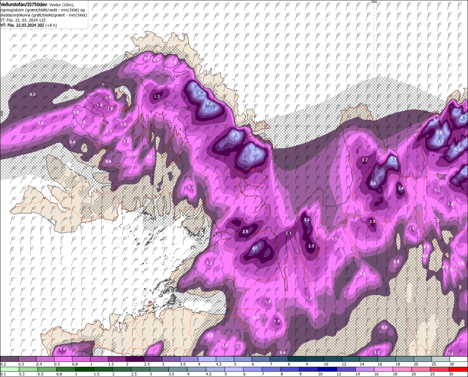Screen dimensions: 468x377
Task: Click the '3.4' precipitation value
Action: pos(401,188)
